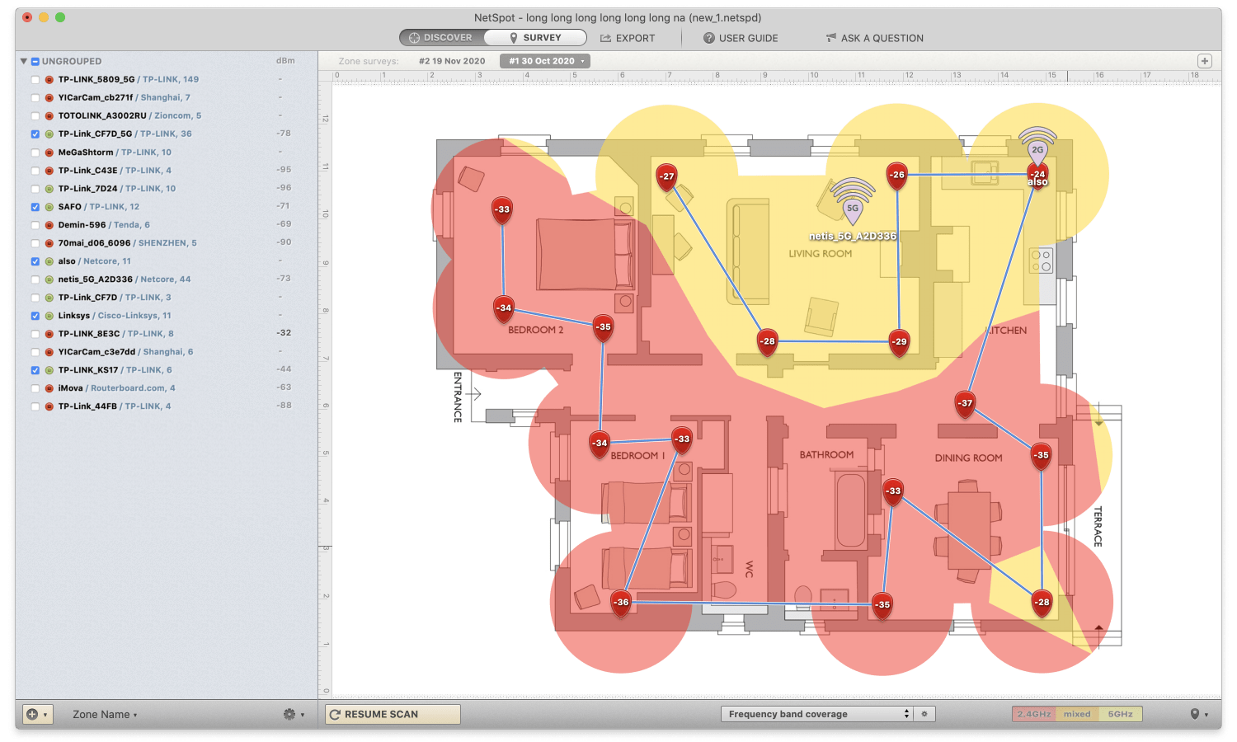Select the -24 measurement marker labeled also
This screenshot has width=1237, height=742.
pyautogui.click(x=1037, y=176)
